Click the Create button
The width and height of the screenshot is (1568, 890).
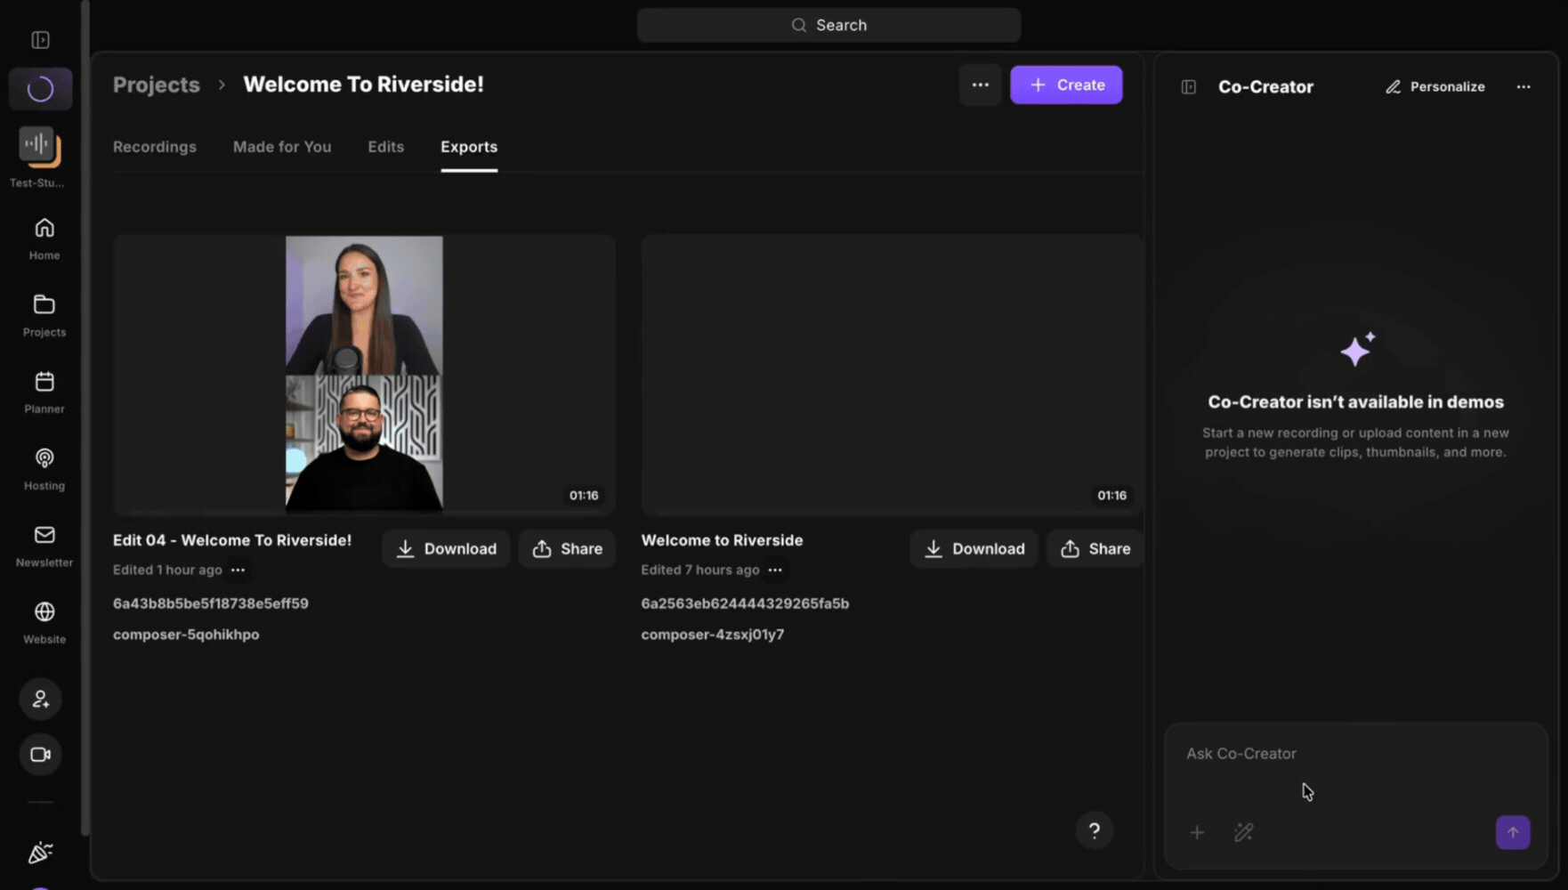pyautogui.click(x=1066, y=85)
